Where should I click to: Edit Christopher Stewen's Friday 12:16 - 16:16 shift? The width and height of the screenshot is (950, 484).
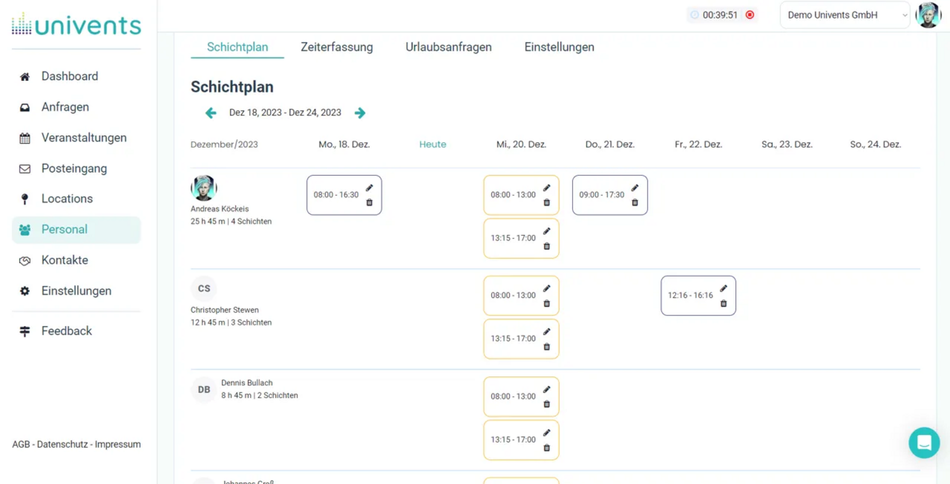(x=723, y=288)
